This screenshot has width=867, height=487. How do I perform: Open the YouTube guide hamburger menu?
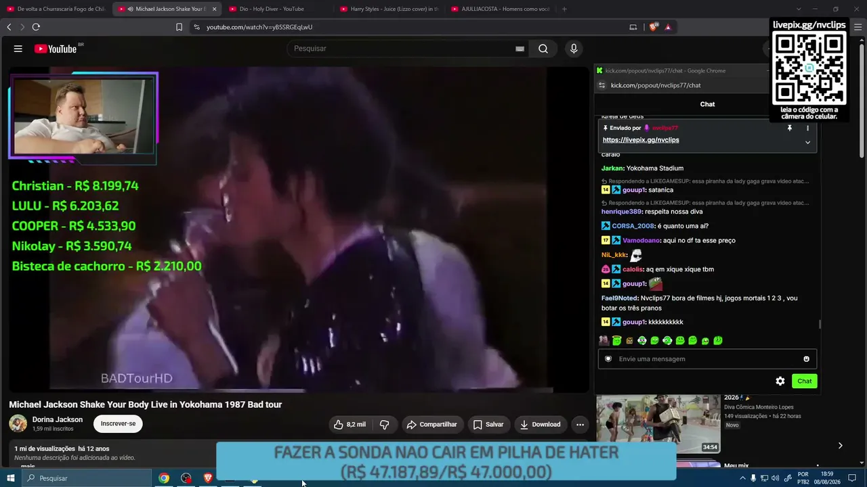point(18,49)
